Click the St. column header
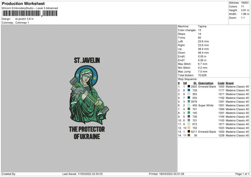Image resolution: width=251 pixels, height=177 pixels. [x=195, y=83]
